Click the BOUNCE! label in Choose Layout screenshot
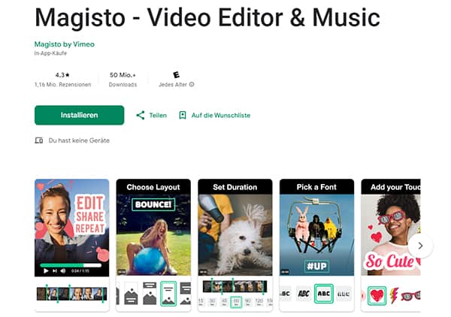The height and width of the screenshot is (317, 451). [153, 204]
